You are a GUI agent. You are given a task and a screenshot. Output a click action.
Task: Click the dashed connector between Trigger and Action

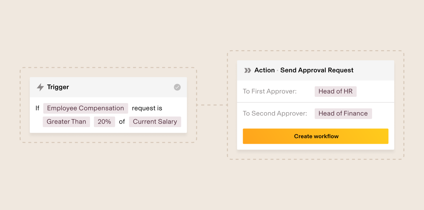click(x=212, y=105)
